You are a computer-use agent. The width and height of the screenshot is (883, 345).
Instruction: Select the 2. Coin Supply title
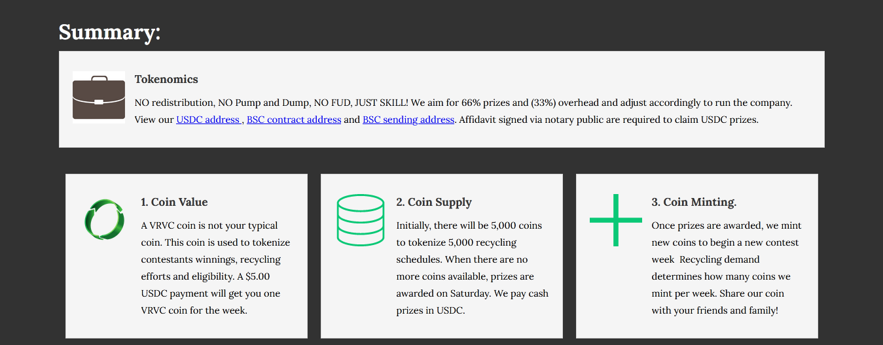click(434, 202)
